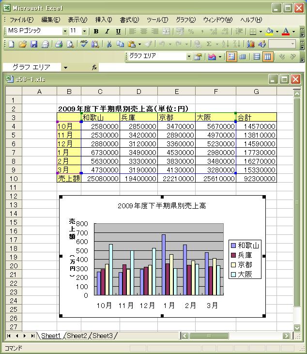Open an existing file icon
Viewport: 307px width, 354px height.
tap(23, 44)
